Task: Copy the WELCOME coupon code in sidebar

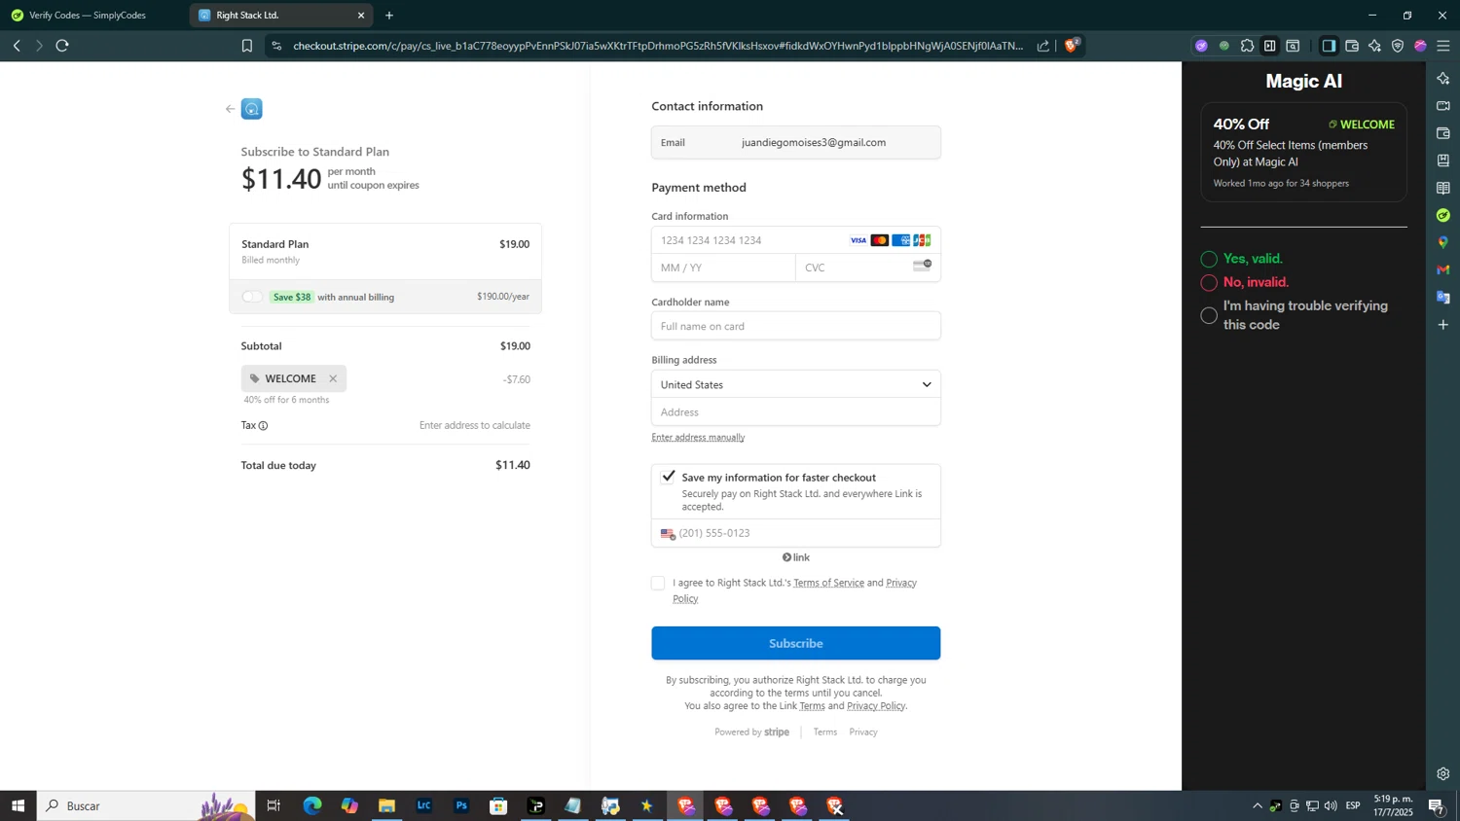Action: tap(1361, 125)
